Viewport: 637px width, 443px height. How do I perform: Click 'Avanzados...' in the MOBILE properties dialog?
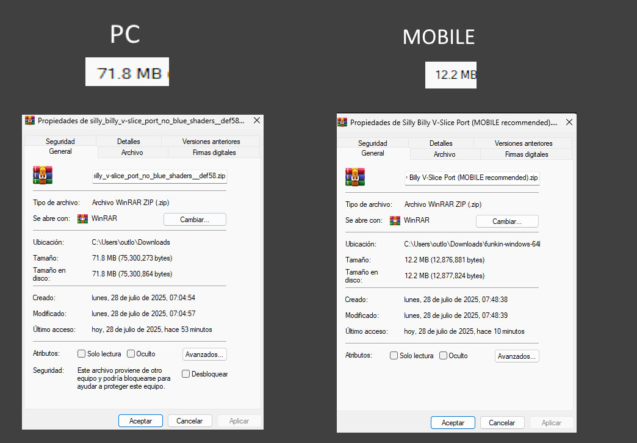tap(516, 356)
